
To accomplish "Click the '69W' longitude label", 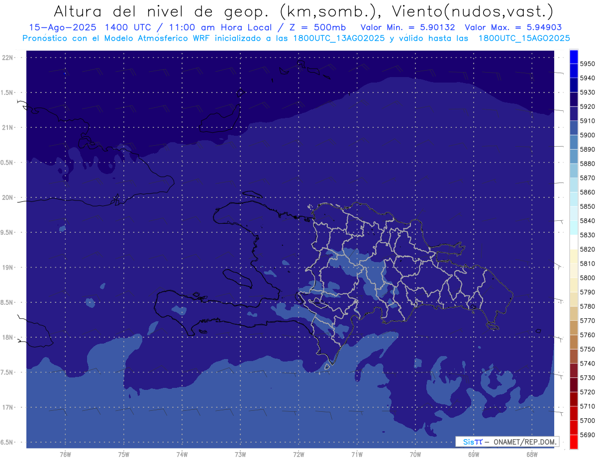I will (473, 455).
